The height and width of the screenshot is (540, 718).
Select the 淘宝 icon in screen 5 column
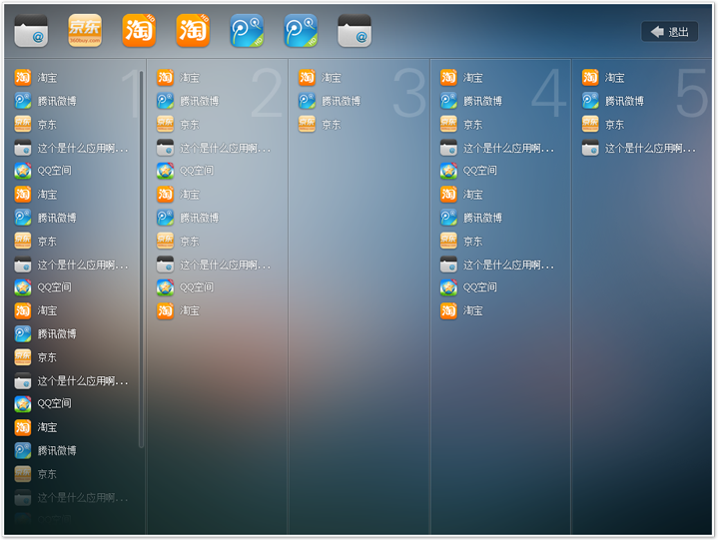pyautogui.click(x=590, y=77)
